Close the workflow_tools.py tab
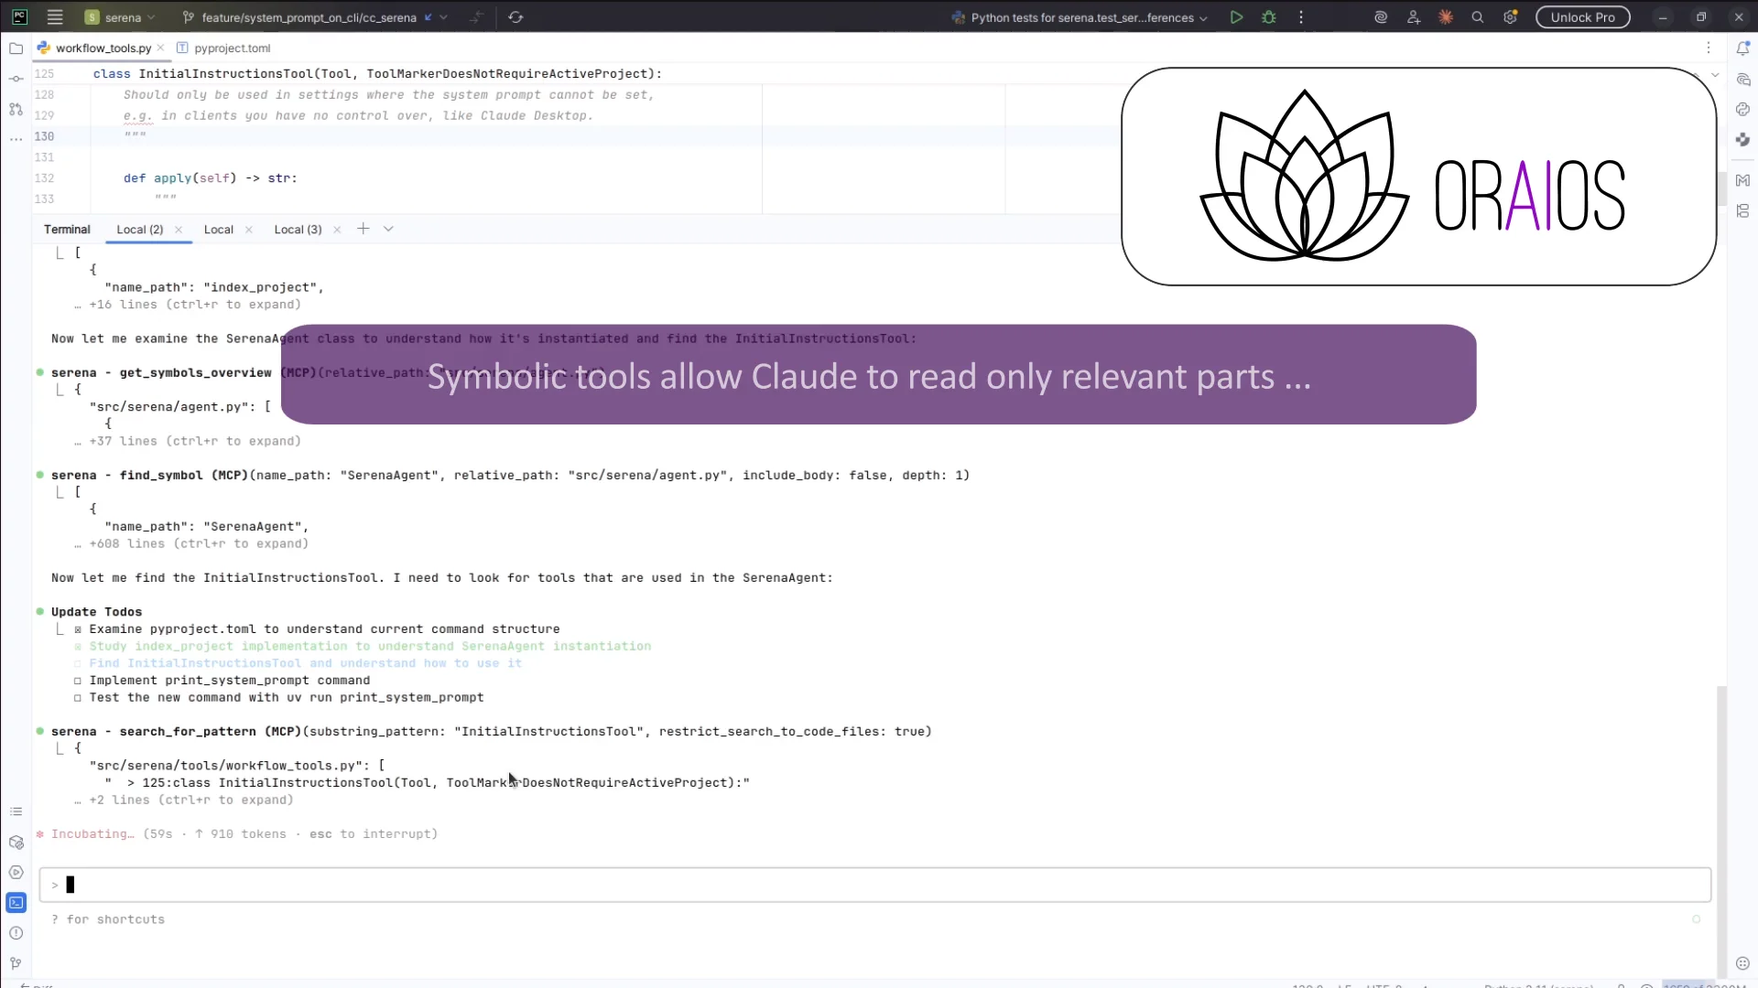1758x988 pixels. tap(160, 48)
